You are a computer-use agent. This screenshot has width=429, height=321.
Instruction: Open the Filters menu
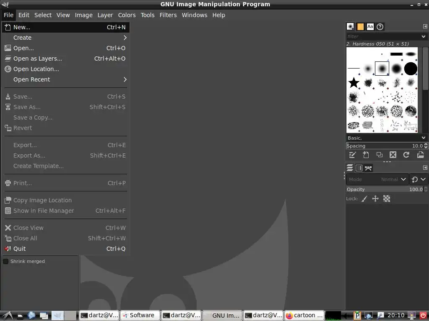(x=168, y=15)
